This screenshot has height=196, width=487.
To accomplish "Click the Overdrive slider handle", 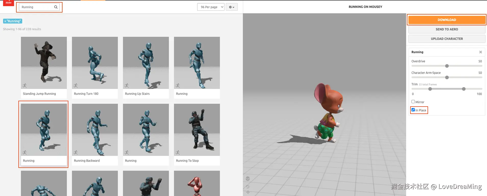I will click(x=447, y=66).
